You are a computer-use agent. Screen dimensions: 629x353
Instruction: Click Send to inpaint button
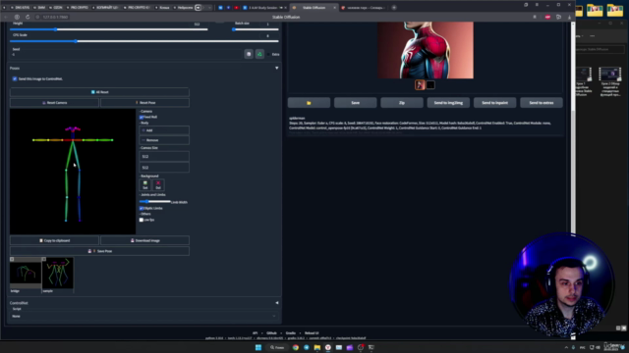tap(495, 103)
